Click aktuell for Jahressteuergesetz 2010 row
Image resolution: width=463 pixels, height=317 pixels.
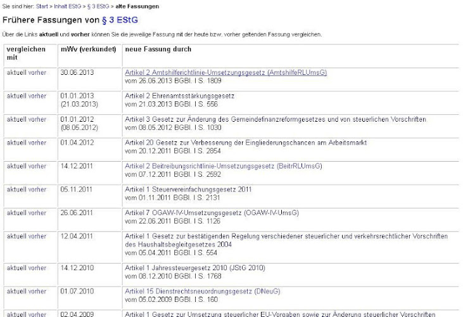(16, 268)
